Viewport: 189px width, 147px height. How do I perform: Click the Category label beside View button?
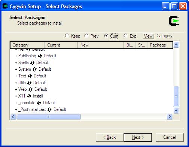pos(164,36)
